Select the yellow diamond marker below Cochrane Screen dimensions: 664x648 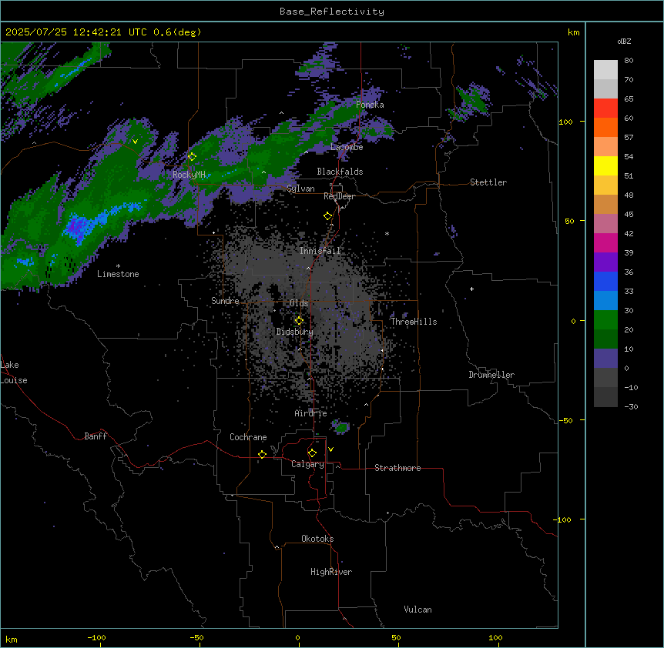coord(262,454)
